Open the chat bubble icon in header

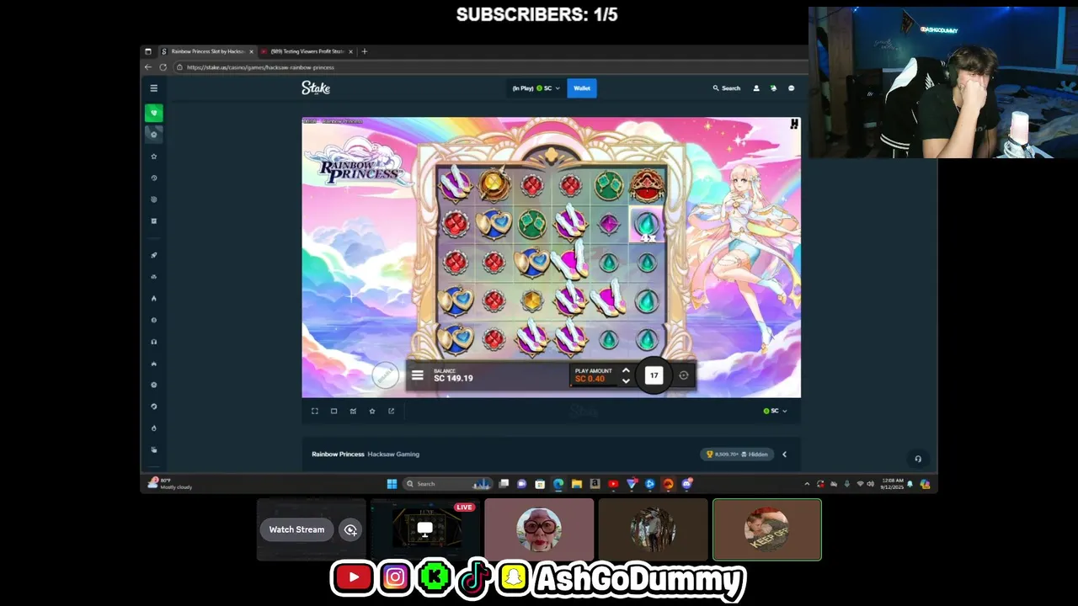[x=791, y=88]
